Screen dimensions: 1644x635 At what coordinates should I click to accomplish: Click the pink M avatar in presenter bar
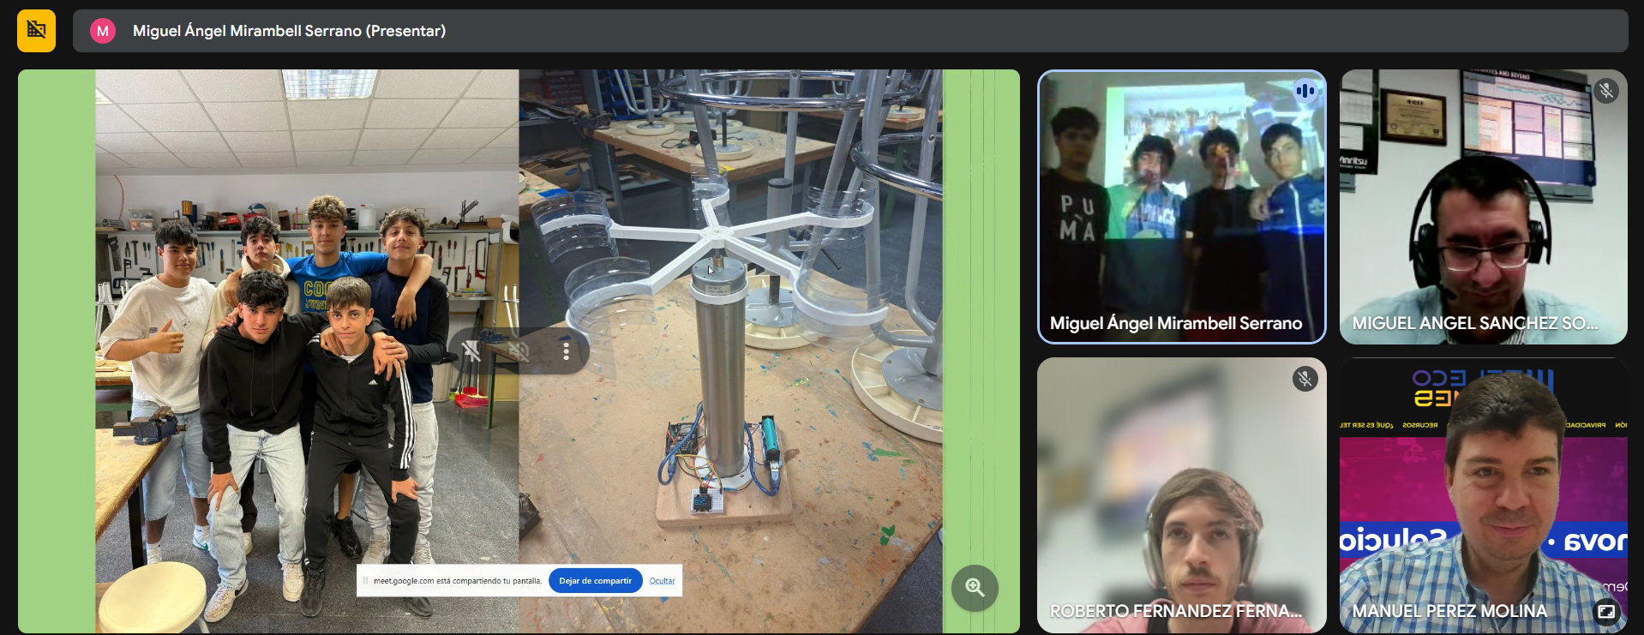pos(103,31)
